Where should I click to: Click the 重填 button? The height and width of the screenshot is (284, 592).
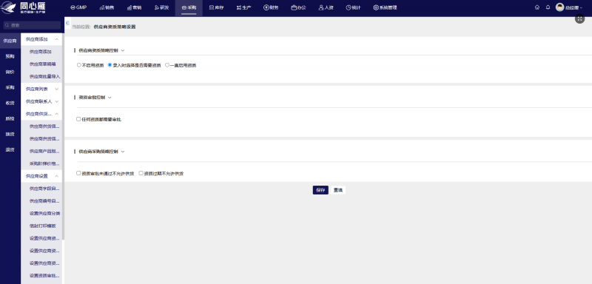(338, 190)
